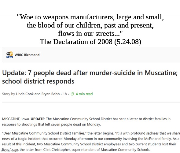Open the WRIC Richmond source link
The height and width of the screenshot is (153, 180).
coord(27,55)
